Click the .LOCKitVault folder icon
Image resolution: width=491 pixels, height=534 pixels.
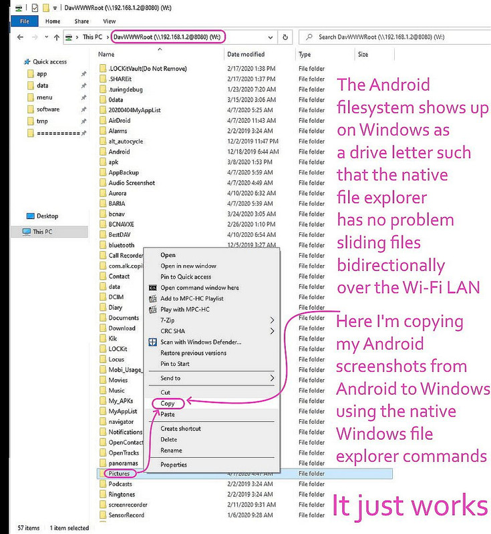pos(103,69)
